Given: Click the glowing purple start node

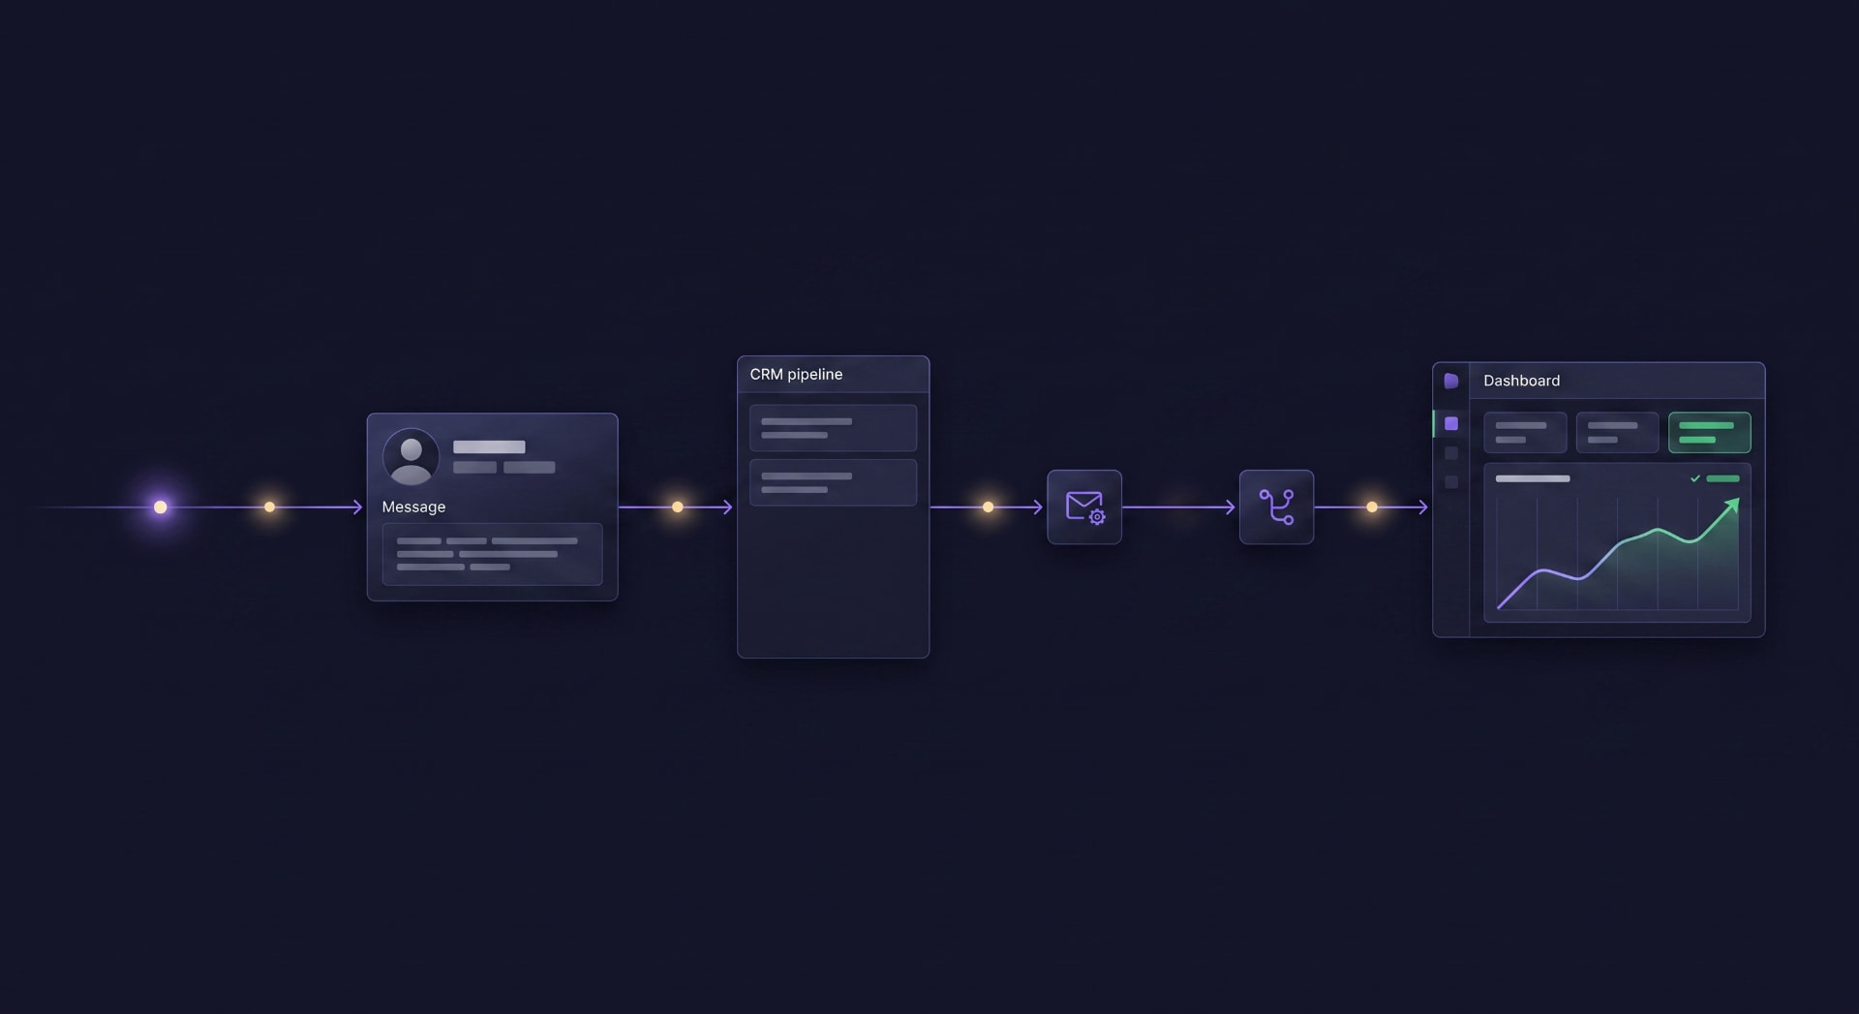Looking at the screenshot, I should (161, 507).
